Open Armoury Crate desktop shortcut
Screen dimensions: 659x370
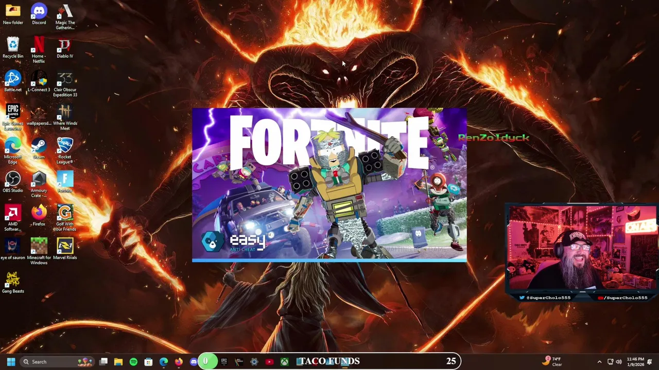click(39, 185)
